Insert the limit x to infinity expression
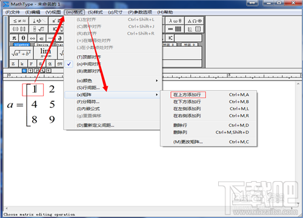Screen dimensions: 303x218 tap(45, 53)
